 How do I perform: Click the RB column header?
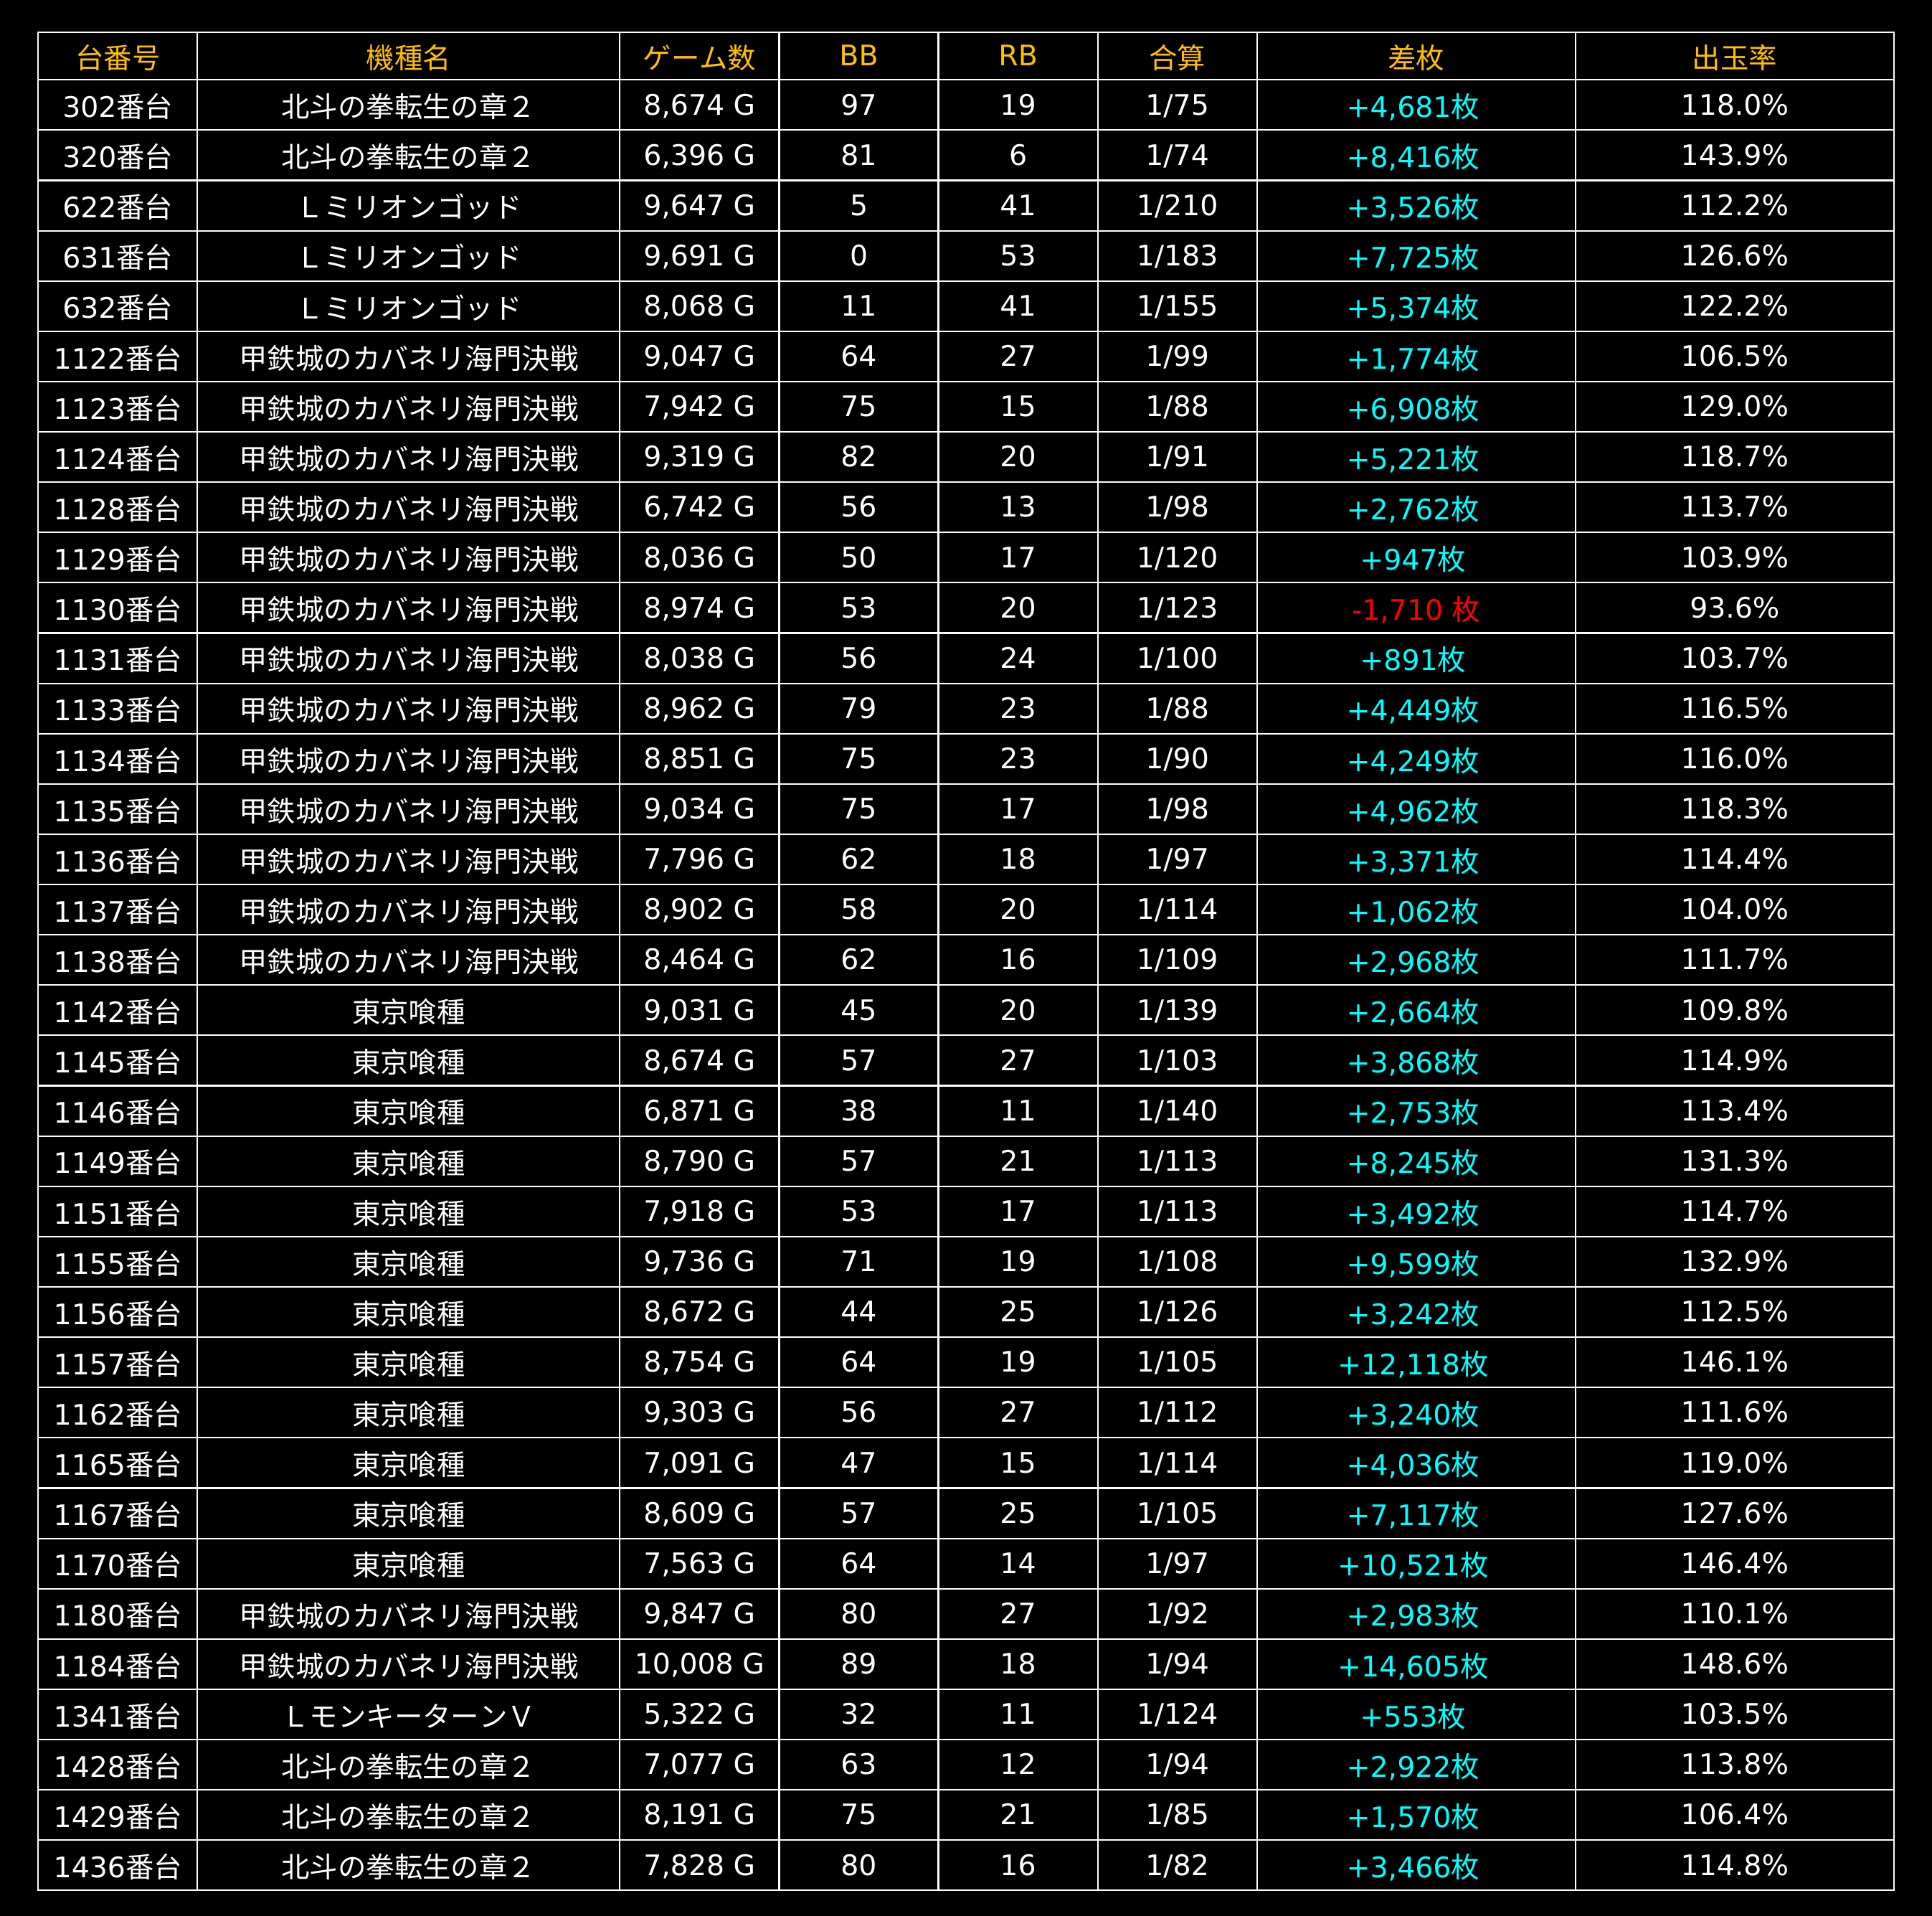(x=1018, y=57)
